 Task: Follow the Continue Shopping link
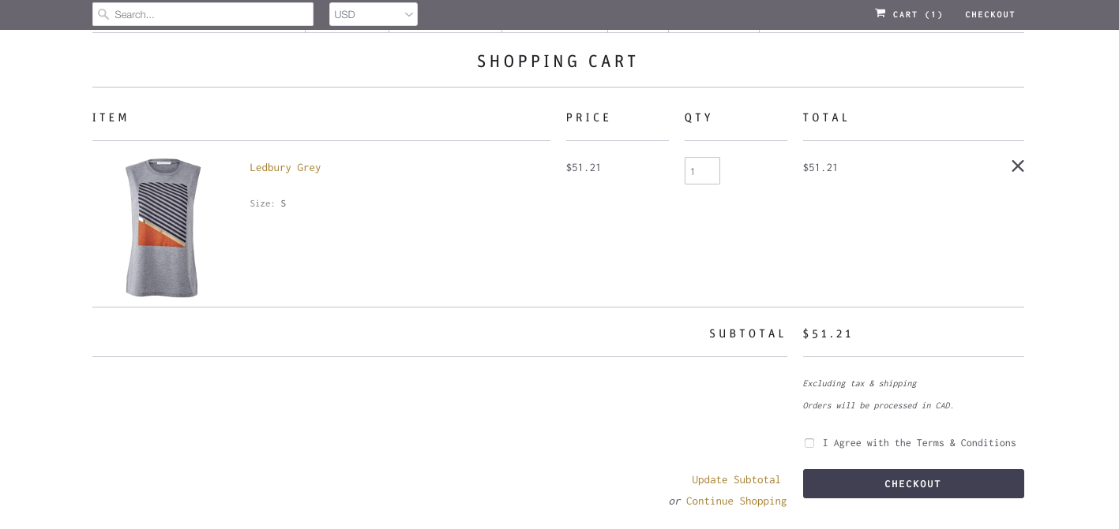tap(735, 501)
